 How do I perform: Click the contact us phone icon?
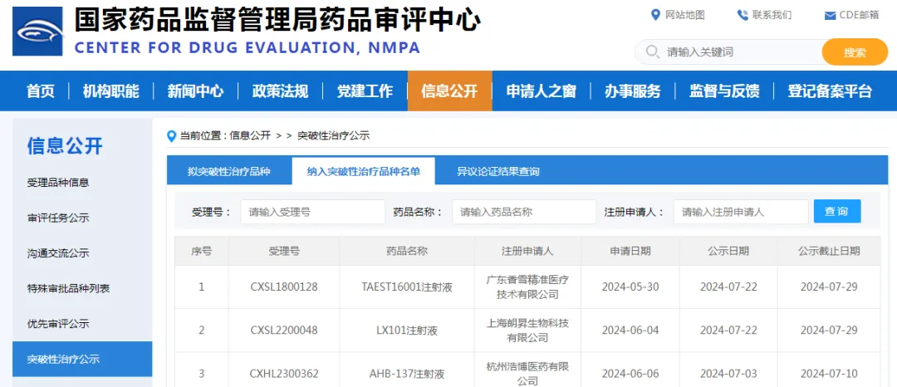coord(742,15)
